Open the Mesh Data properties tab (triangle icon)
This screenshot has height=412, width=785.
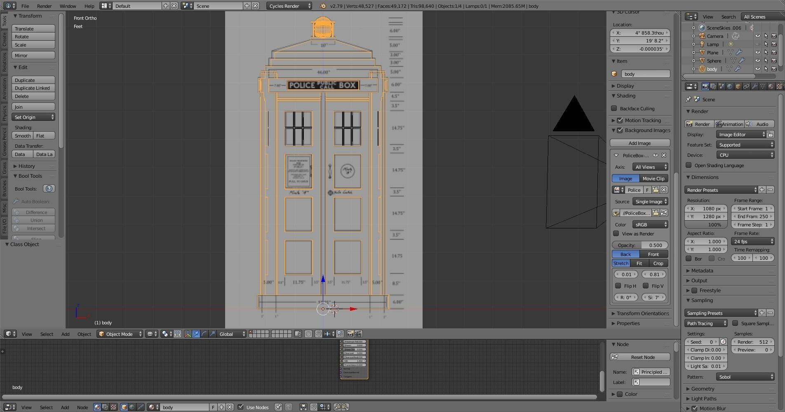[x=763, y=86]
